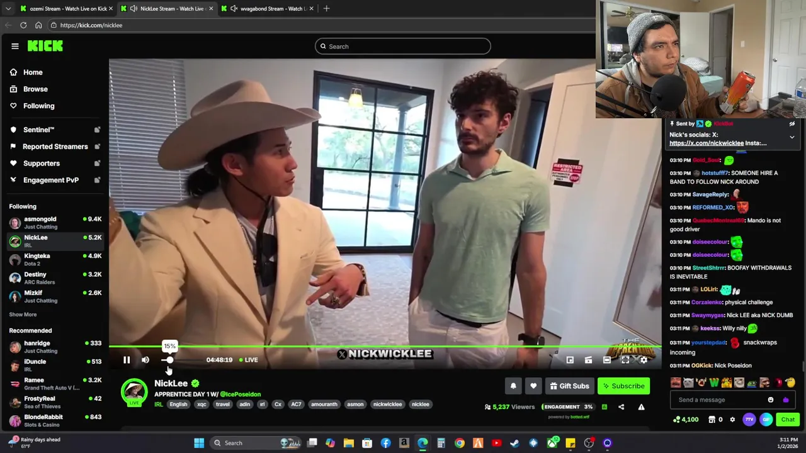806x453 pixels.
Task: Open Engagement PvP item
Action: 51,180
